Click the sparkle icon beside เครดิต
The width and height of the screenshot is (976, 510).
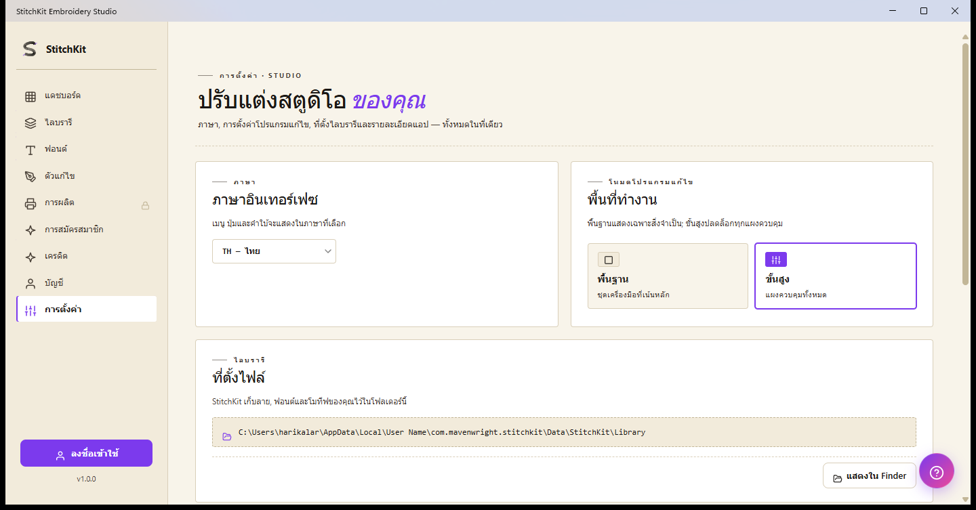[30, 257]
